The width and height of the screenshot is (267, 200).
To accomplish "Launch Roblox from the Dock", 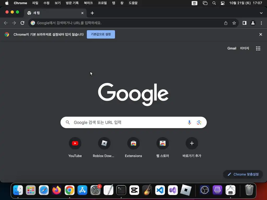I will pyautogui.click(x=186, y=190).
